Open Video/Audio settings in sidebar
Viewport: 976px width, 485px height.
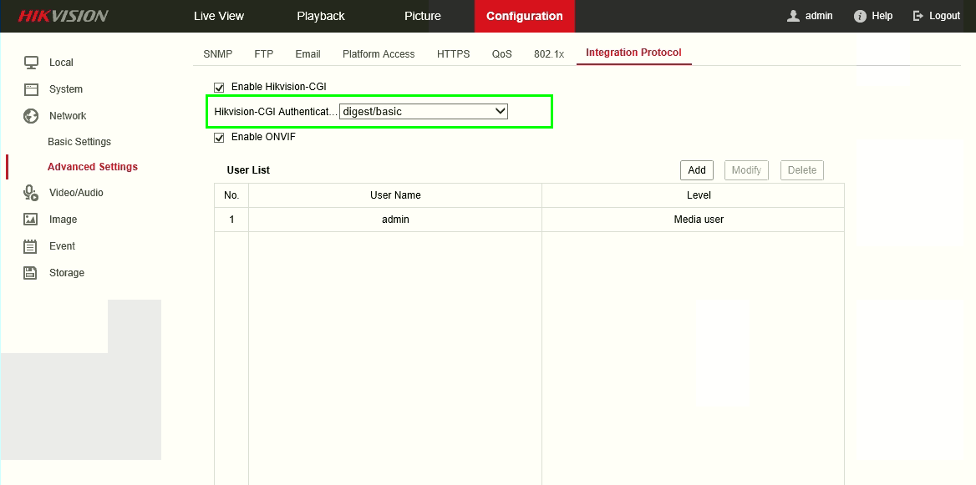point(77,193)
